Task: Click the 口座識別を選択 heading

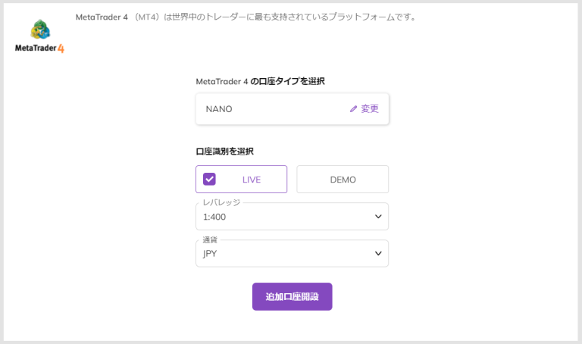Action: [x=225, y=152]
